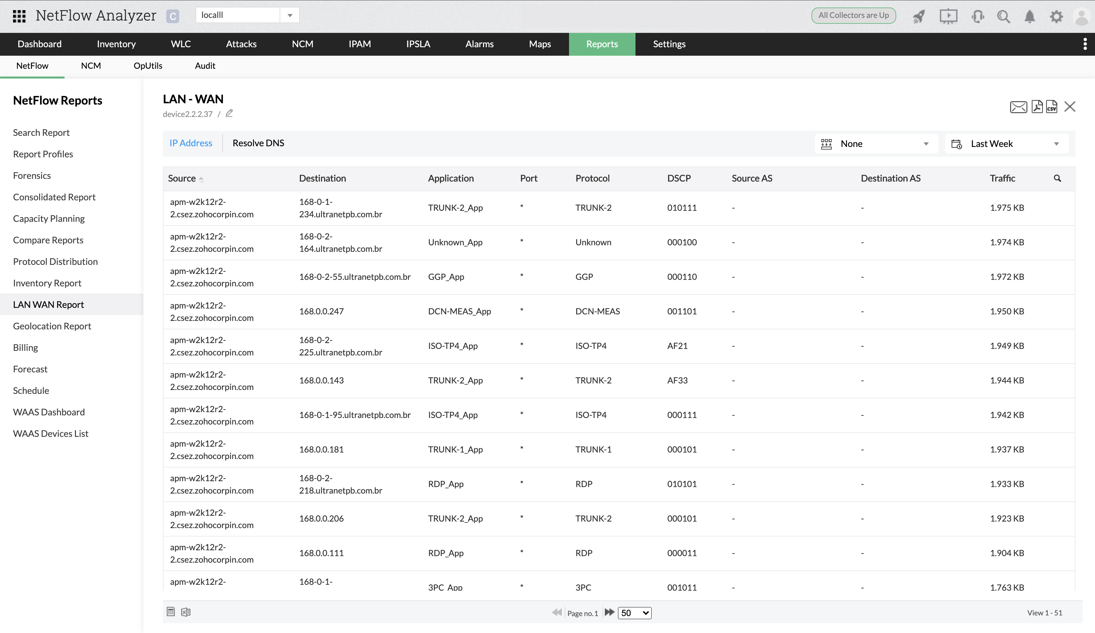Go to next page arrow
1095x633 pixels.
pos(609,612)
